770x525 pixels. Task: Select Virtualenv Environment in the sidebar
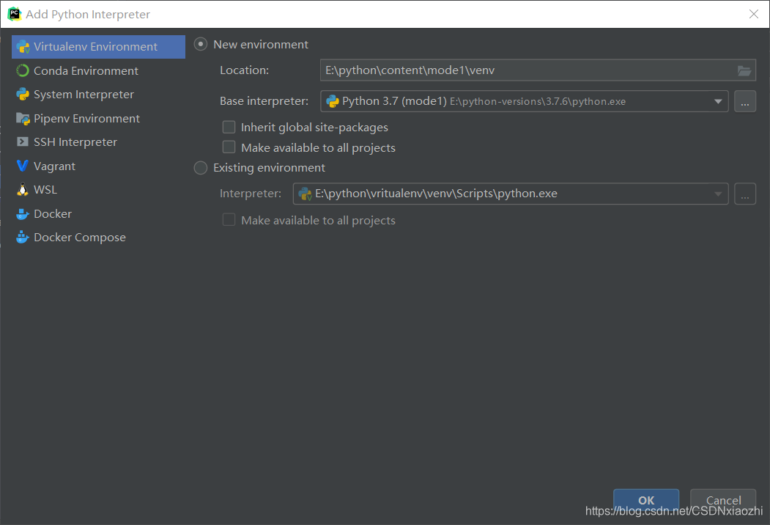pyautogui.click(x=98, y=47)
